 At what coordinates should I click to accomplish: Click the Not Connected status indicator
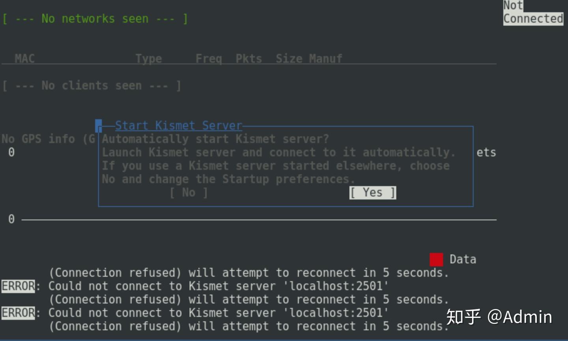click(x=532, y=13)
